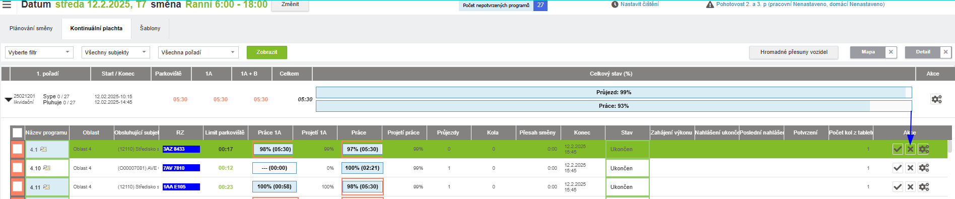Toggle the select-all checkbox in table header
Screen dimensions: 955x199
point(17,132)
